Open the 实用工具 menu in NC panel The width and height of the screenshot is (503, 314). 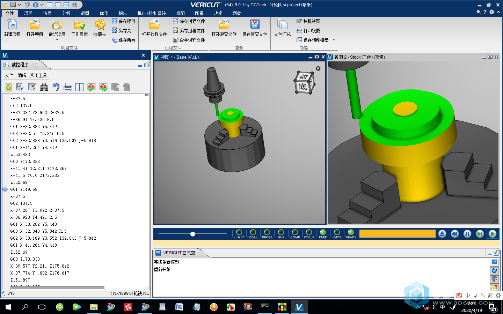click(x=38, y=75)
